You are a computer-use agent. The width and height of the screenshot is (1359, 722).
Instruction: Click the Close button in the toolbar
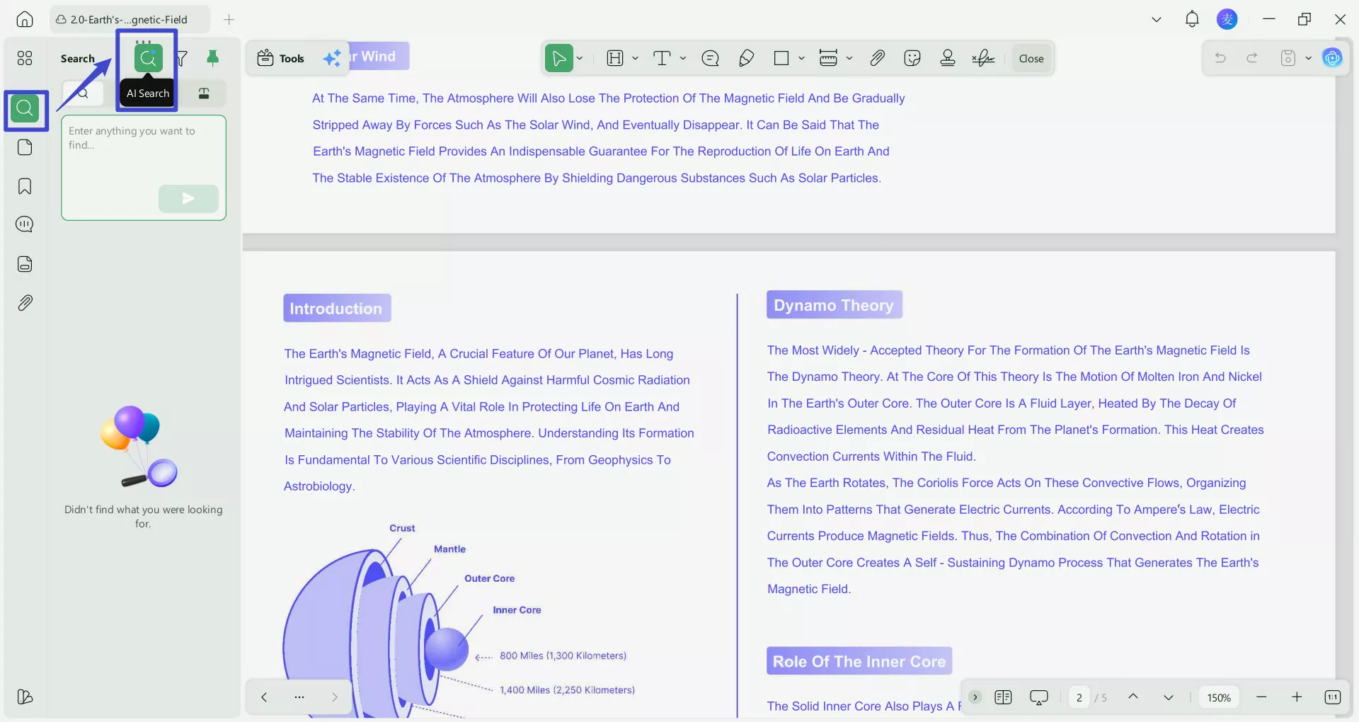(x=1031, y=58)
